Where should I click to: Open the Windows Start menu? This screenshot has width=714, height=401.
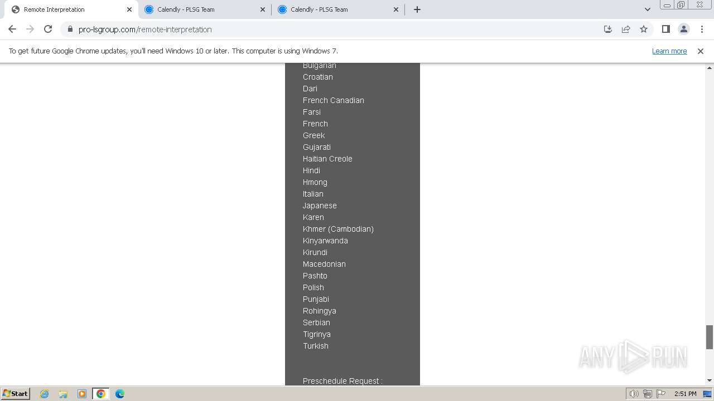16,393
